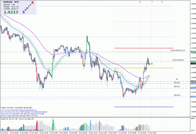This screenshot has height=134, width=196.
Task: Select the N session marker at the top
Action: tap(152, 2)
